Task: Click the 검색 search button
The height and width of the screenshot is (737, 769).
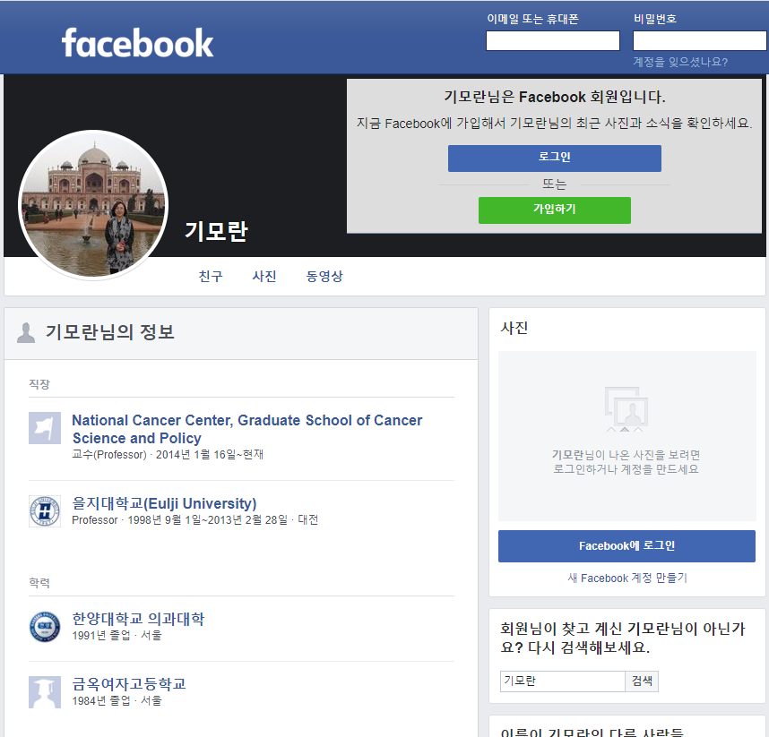Action: (x=642, y=681)
